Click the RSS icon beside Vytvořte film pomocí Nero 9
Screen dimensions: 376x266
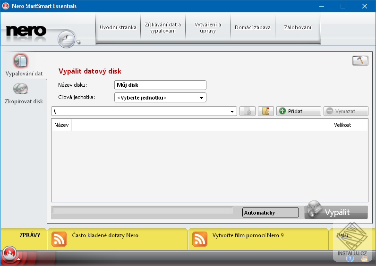tap(200, 239)
